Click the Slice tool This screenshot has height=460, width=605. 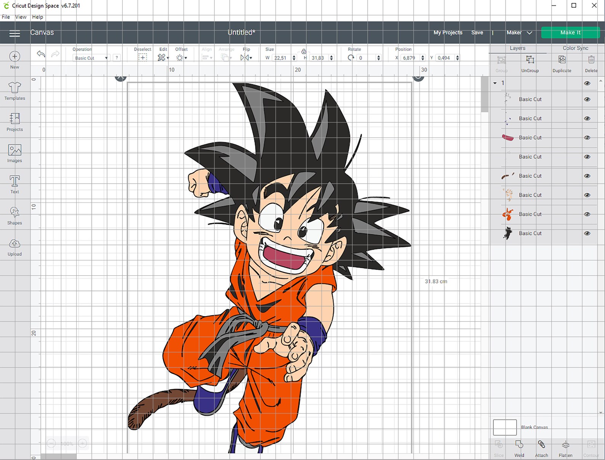click(499, 444)
